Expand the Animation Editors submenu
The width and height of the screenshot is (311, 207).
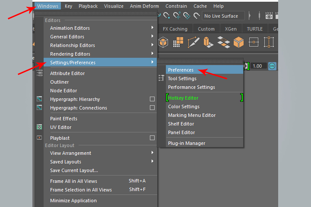(x=152, y=28)
